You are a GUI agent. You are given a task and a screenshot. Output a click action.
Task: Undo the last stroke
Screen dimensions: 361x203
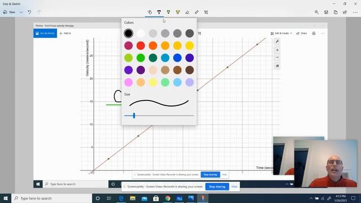point(29,12)
